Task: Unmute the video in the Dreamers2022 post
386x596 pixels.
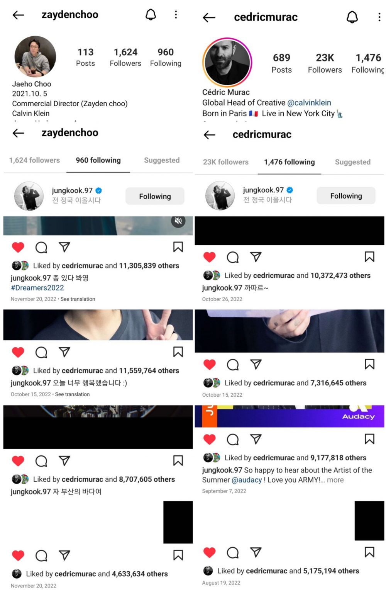Action: (178, 221)
